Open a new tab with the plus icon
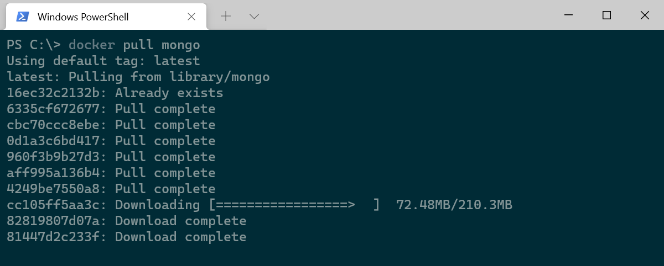 225,17
